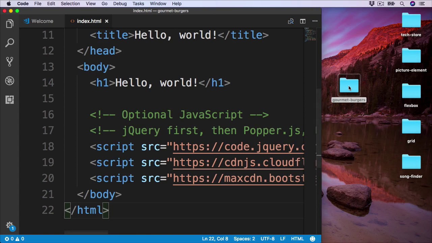Open the Extensions view

(9, 100)
